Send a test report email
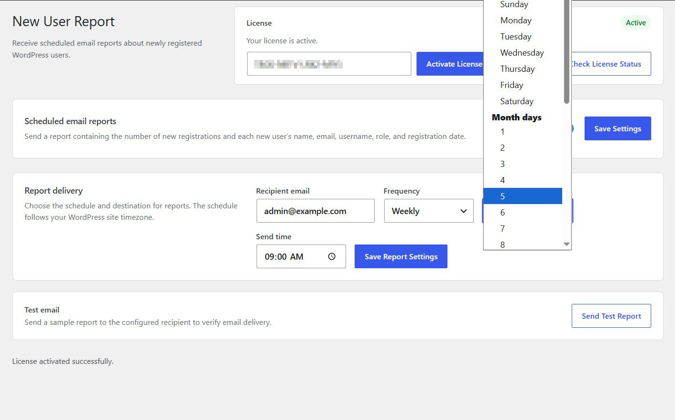This screenshot has width=675, height=420. (611, 316)
